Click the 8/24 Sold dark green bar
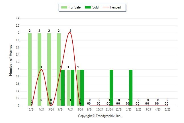This screenshot has width=184, height=123. (82, 88)
